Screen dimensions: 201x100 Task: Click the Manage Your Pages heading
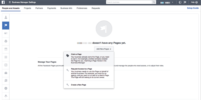(x=47, y=62)
